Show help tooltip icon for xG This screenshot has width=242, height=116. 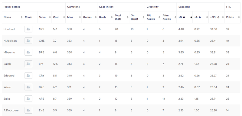[184, 17]
